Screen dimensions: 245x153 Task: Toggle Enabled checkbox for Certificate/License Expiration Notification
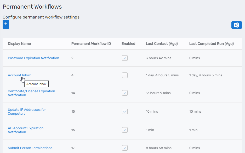[x=125, y=93]
